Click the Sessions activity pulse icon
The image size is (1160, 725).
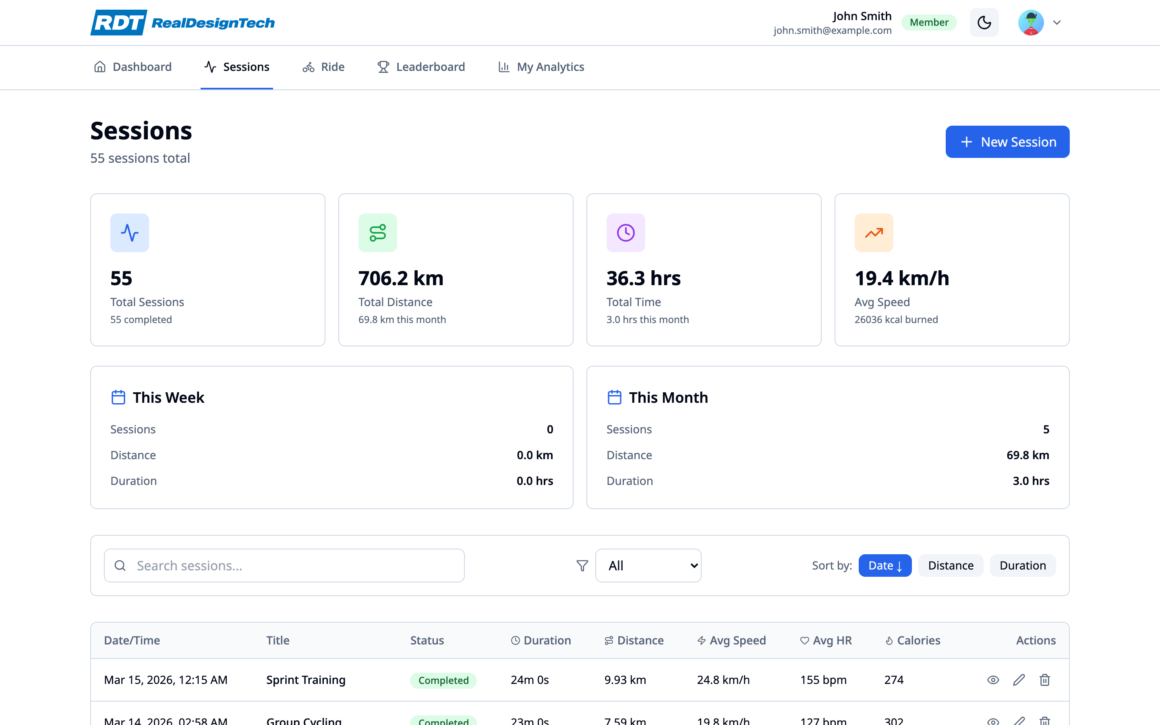[x=210, y=67]
